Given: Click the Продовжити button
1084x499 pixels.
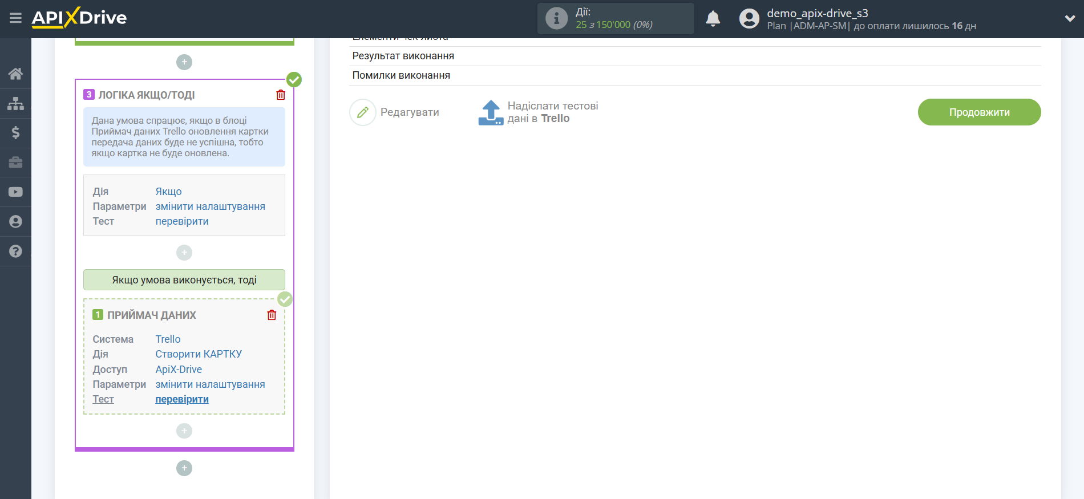Looking at the screenshot, I should pyautogui.click(x=979, y=112).
